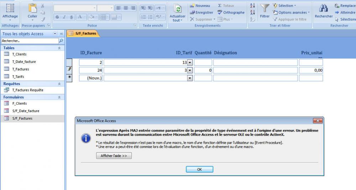
Task: Click the Coller paste icon
Action: pos(32,8)
